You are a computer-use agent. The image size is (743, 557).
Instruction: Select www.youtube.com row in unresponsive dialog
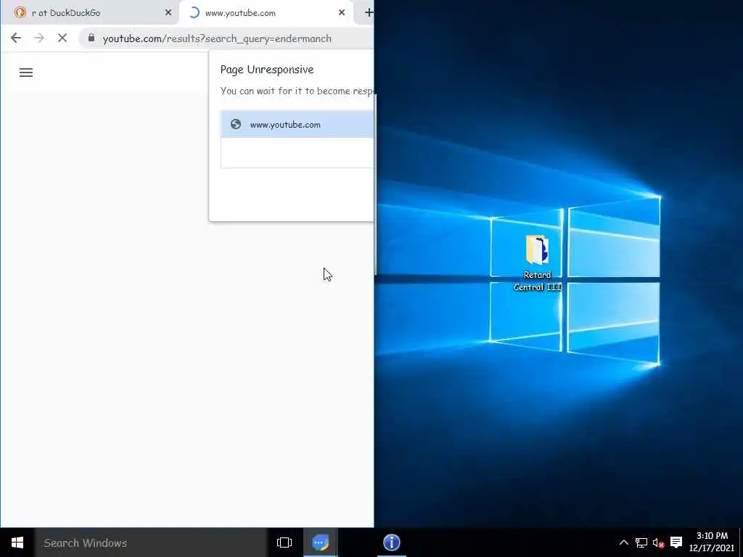tap(297, 124)
